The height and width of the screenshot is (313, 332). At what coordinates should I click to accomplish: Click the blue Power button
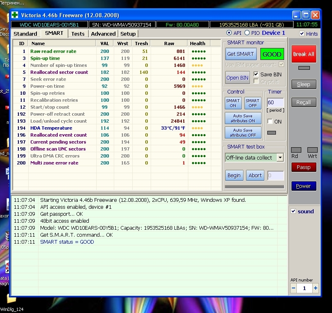(x=303, y=186)
